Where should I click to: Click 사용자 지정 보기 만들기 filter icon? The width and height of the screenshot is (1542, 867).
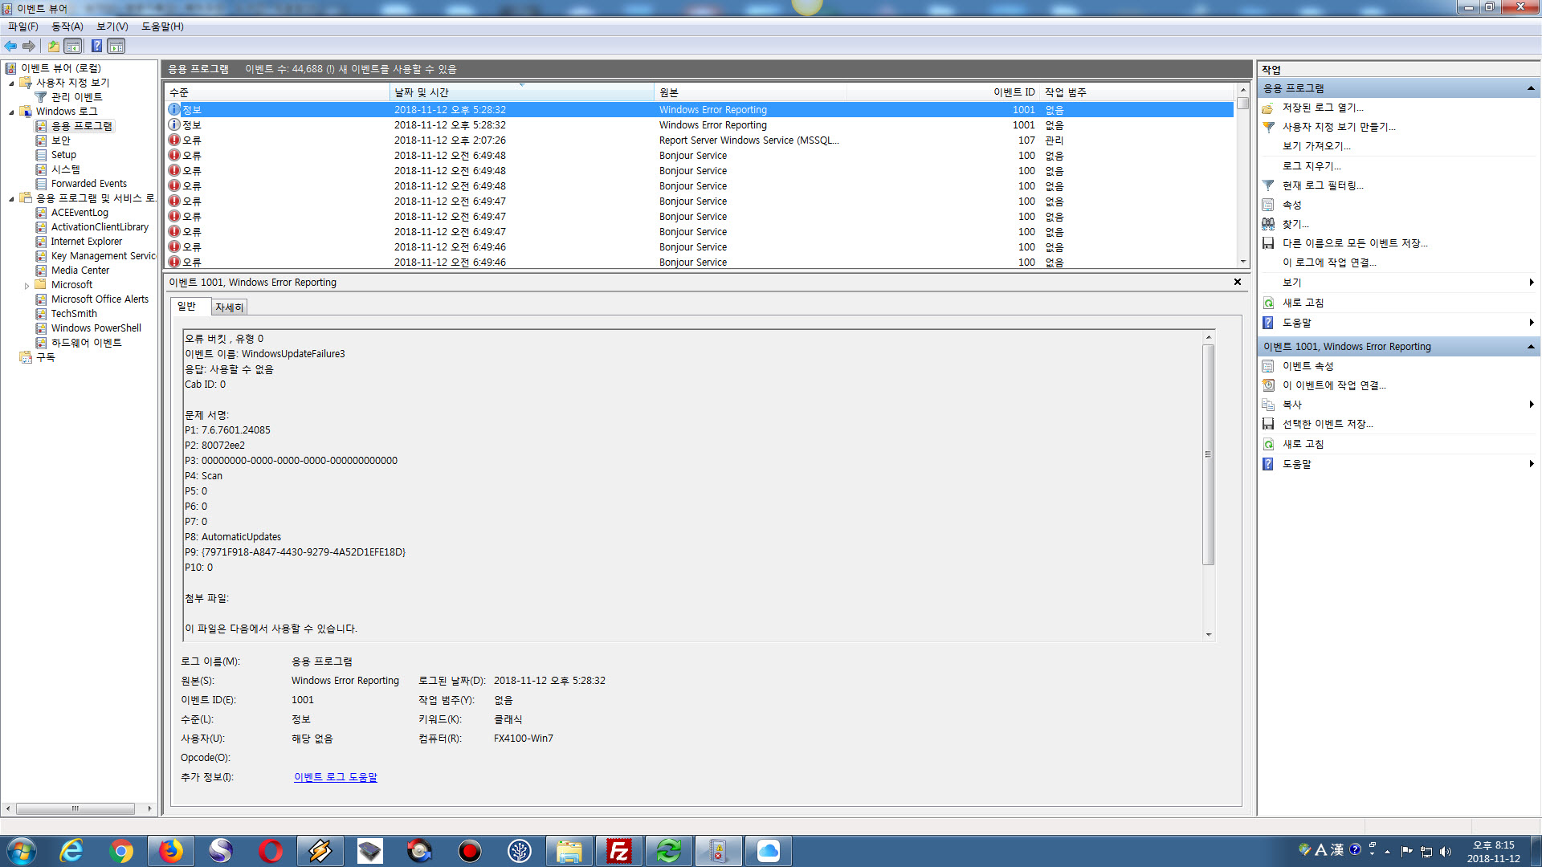1268,127
